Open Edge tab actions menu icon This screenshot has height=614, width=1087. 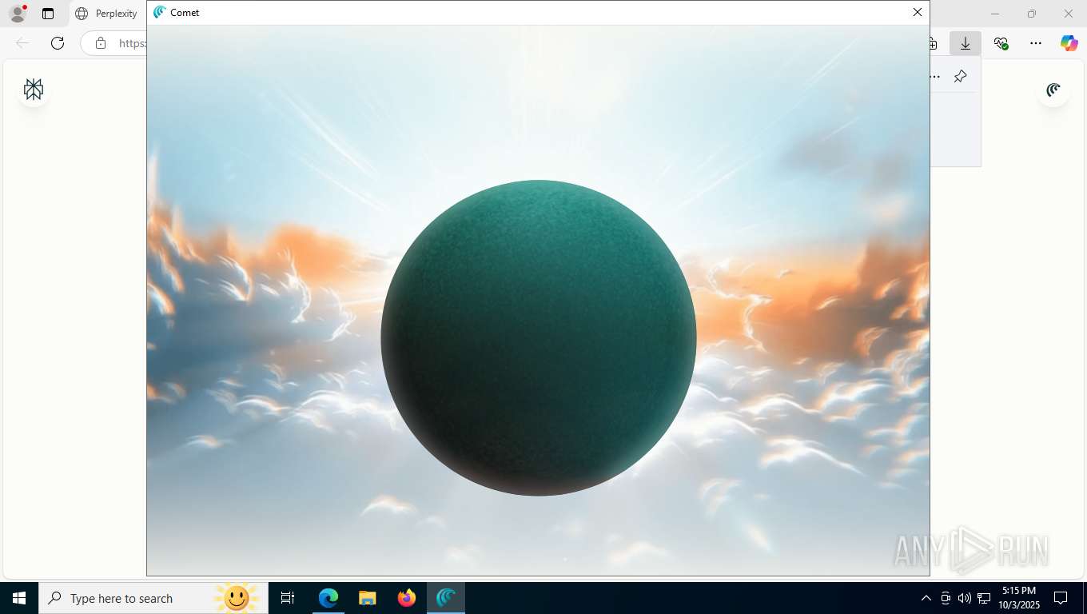48,14
